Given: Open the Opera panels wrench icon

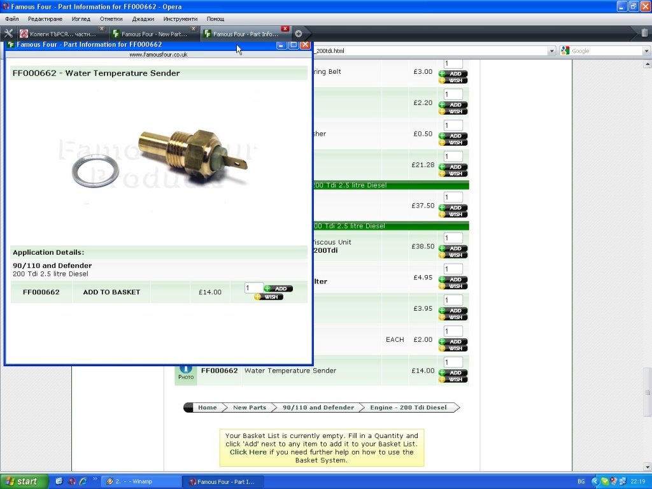Looking at the screenshot, I should coord(8,34).
